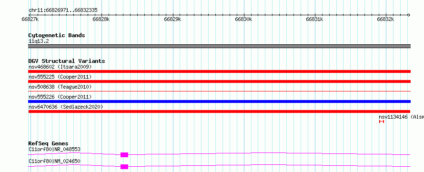Click the gray 11q13.2 cytogenetic band bar

[x=219, y=46]
